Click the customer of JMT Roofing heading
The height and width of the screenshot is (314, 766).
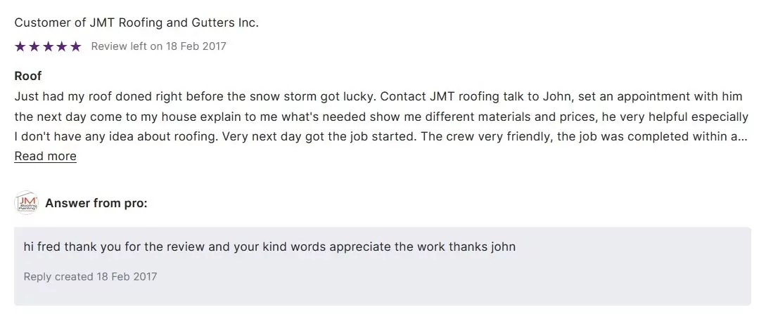pos(136,22)
